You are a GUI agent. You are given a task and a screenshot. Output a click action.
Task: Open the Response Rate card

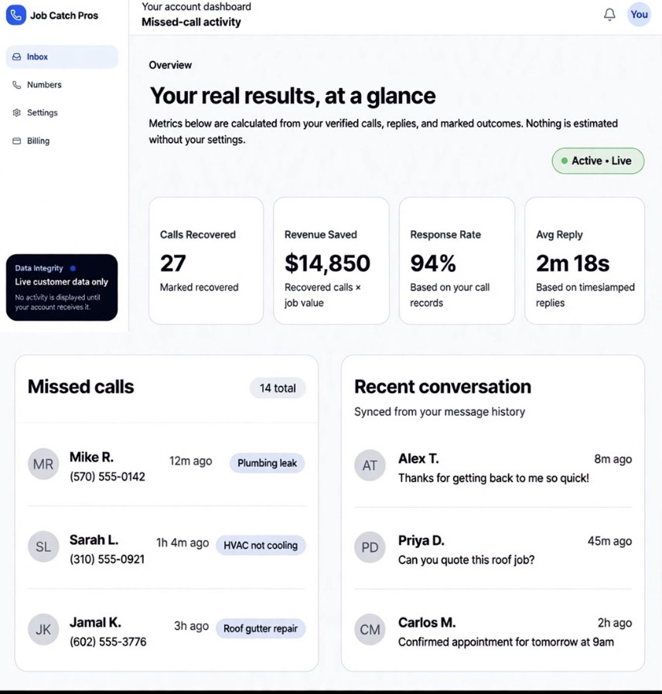[457, 260]
